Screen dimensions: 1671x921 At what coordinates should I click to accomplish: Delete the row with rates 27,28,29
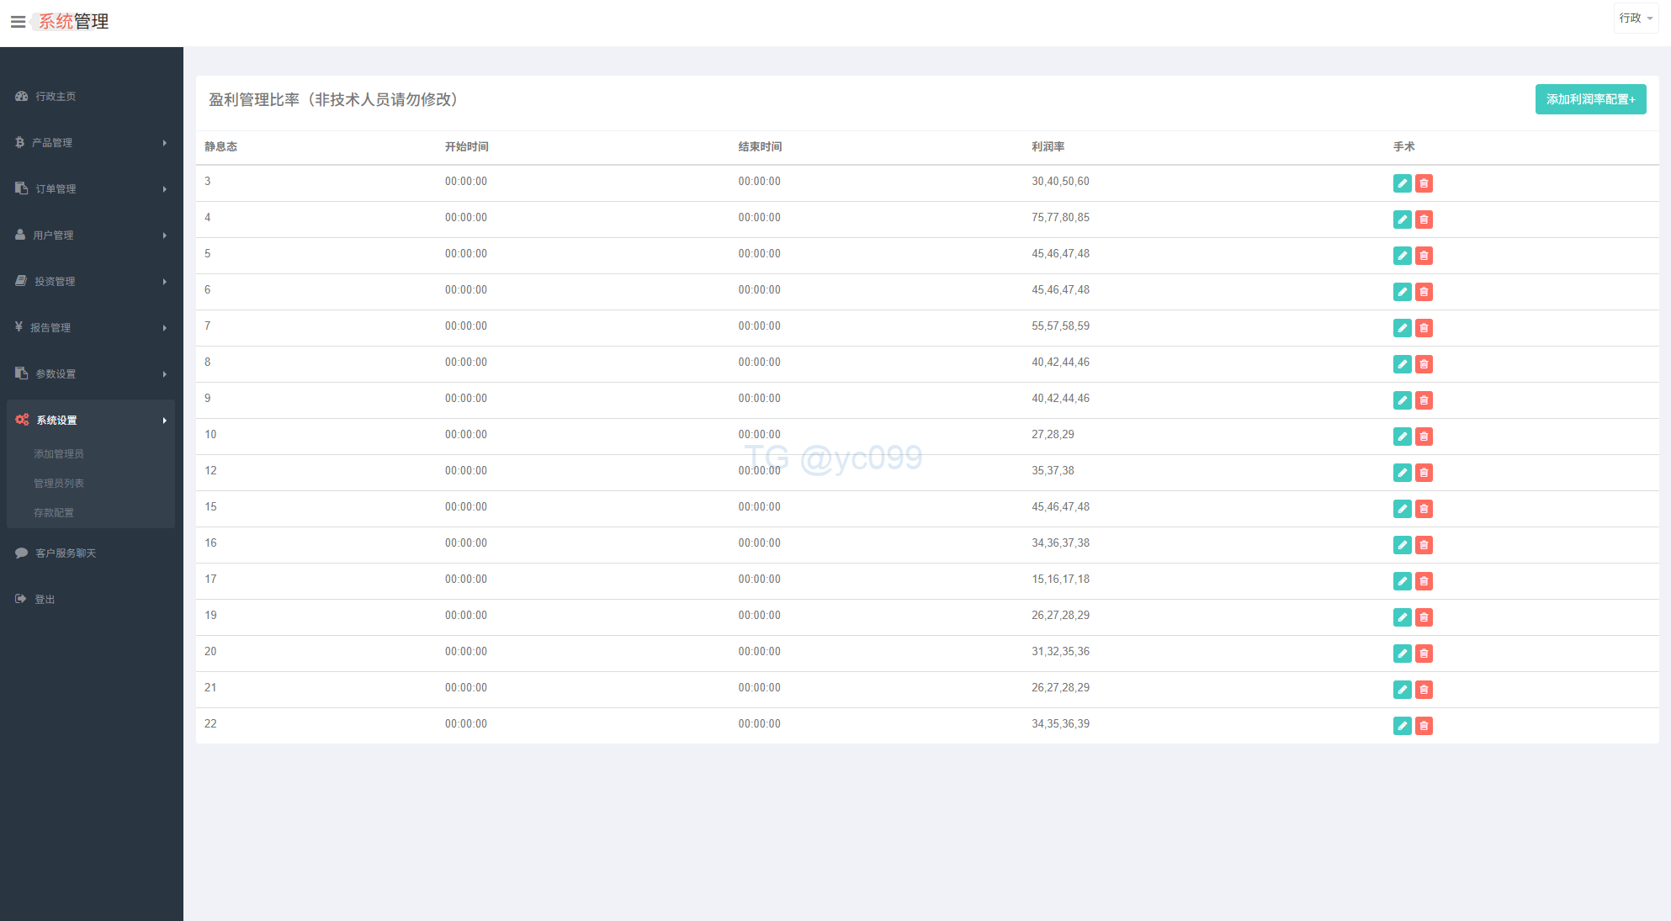coord(1424,437)
